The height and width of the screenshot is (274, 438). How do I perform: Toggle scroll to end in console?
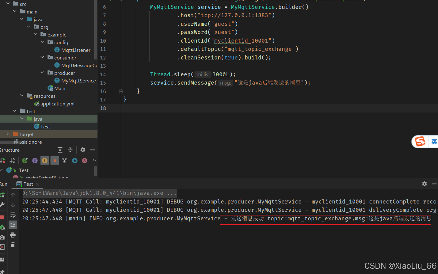tap(13, 224)
